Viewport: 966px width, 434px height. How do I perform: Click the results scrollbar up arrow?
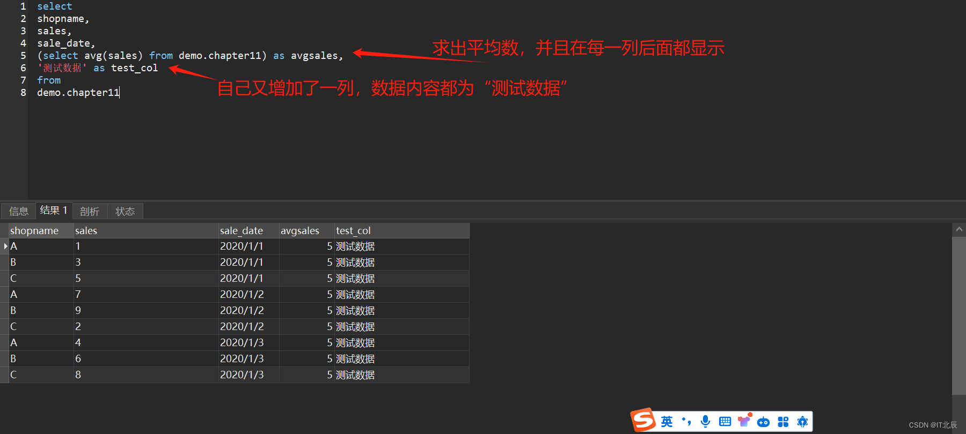tap(959, 229)
